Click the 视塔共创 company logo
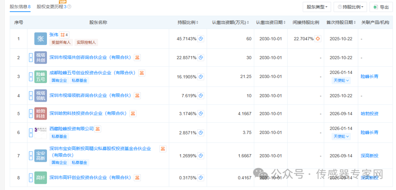The height and width of the screenshot is (190, 396). (x=41, y=57)
